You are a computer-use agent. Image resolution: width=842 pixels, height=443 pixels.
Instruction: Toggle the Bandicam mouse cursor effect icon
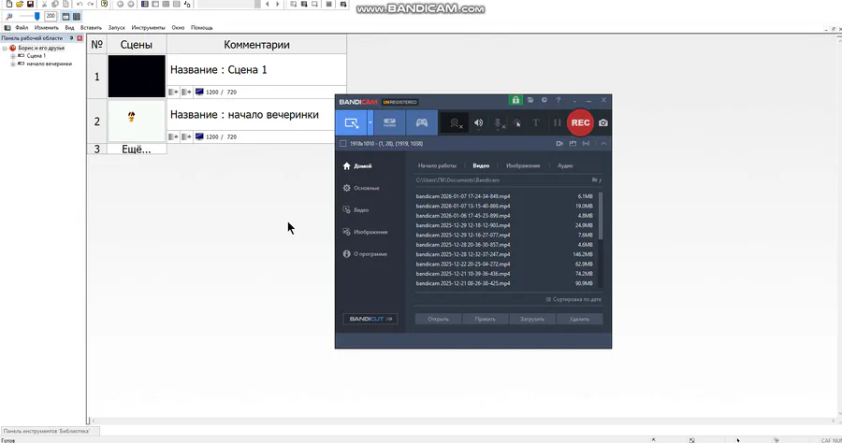pos(517,123)
